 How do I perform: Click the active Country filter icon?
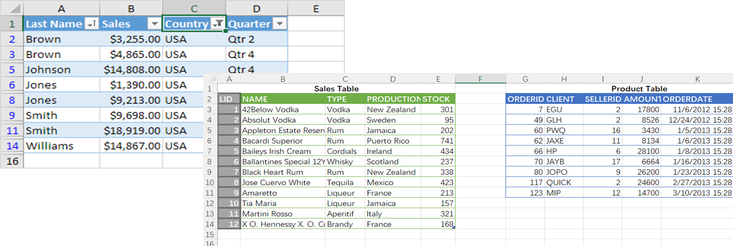[218, 24]
